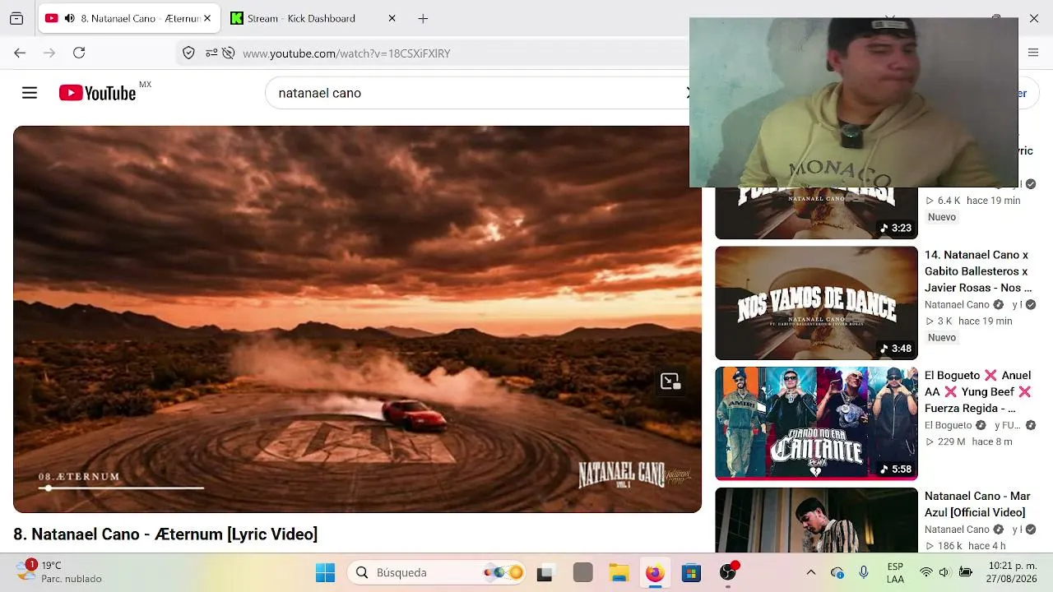Click the cloud sync tray icon
This screenshot has height=592, width=1053.
point(837,572)
